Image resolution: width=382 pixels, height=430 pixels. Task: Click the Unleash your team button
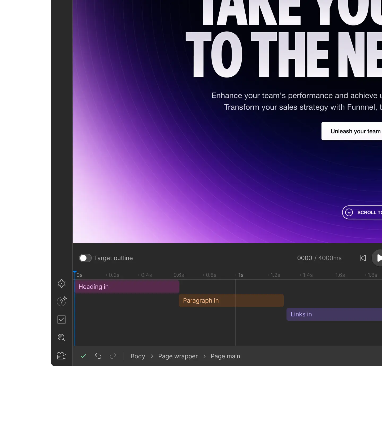coord(352,131)
